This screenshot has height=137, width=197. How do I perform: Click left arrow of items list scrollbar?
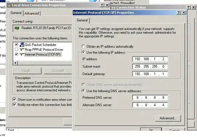coord(15,63)
